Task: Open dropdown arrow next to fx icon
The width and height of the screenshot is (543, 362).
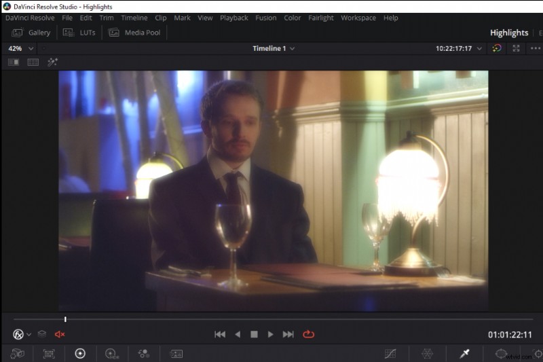Action: pos(29,335)
